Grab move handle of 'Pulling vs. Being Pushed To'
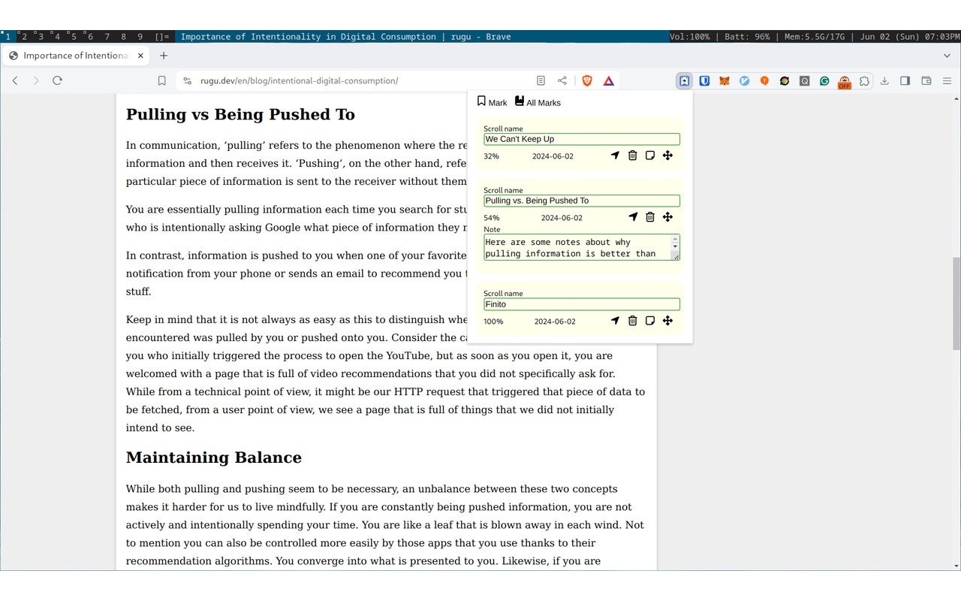This screenshot has width=961, height=601. click(x=667, y=217)
